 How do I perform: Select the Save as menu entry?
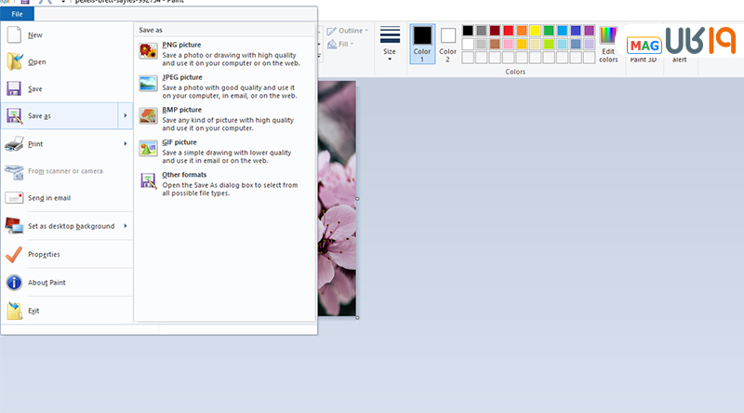[60, 116]
